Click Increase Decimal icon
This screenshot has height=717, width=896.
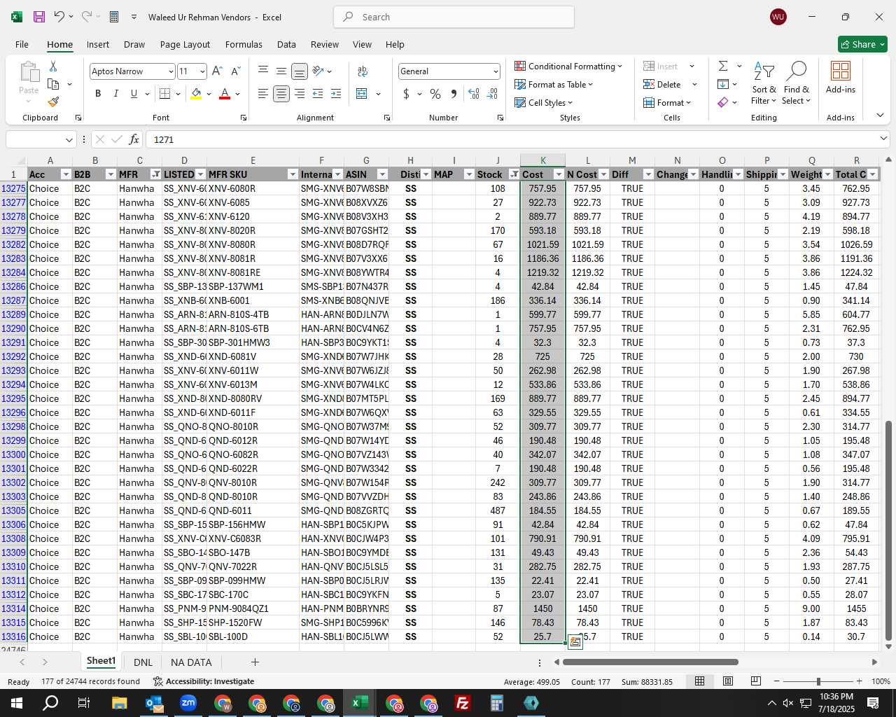click(474, 94)
